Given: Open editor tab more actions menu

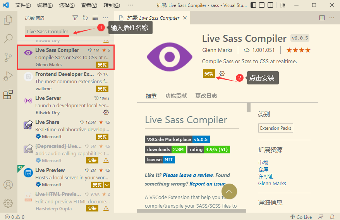Looking at the screenshot, I should 332,18.
